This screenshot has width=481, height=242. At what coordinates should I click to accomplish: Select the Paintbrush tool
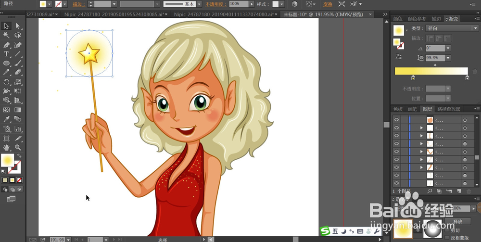pyautogui.click(x=18, y=63)
